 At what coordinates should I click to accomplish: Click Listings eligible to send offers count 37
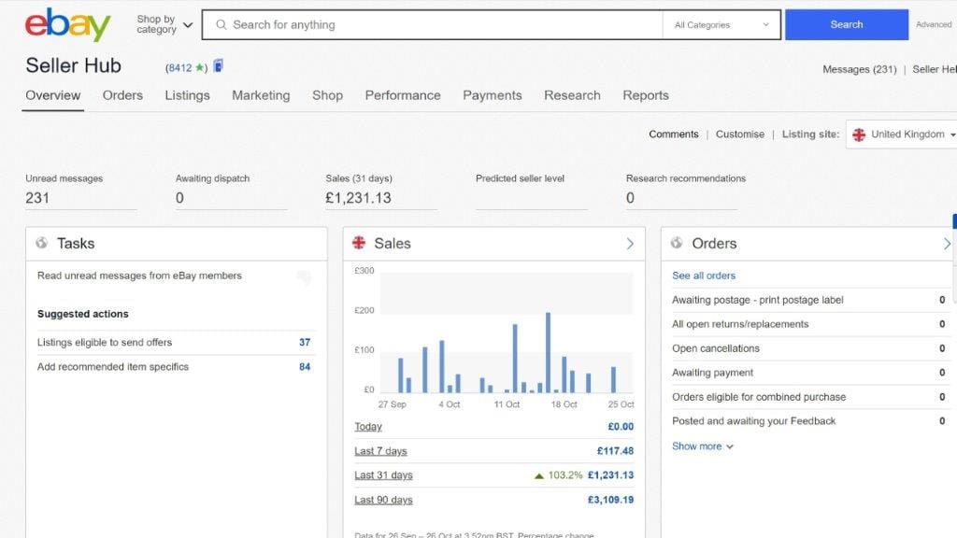(x=305, y=343)
